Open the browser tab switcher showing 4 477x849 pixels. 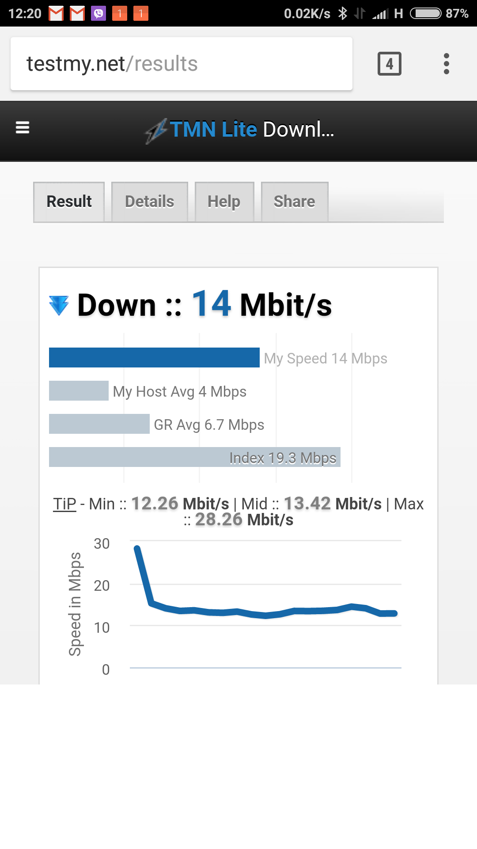click(x=389, y=64)
